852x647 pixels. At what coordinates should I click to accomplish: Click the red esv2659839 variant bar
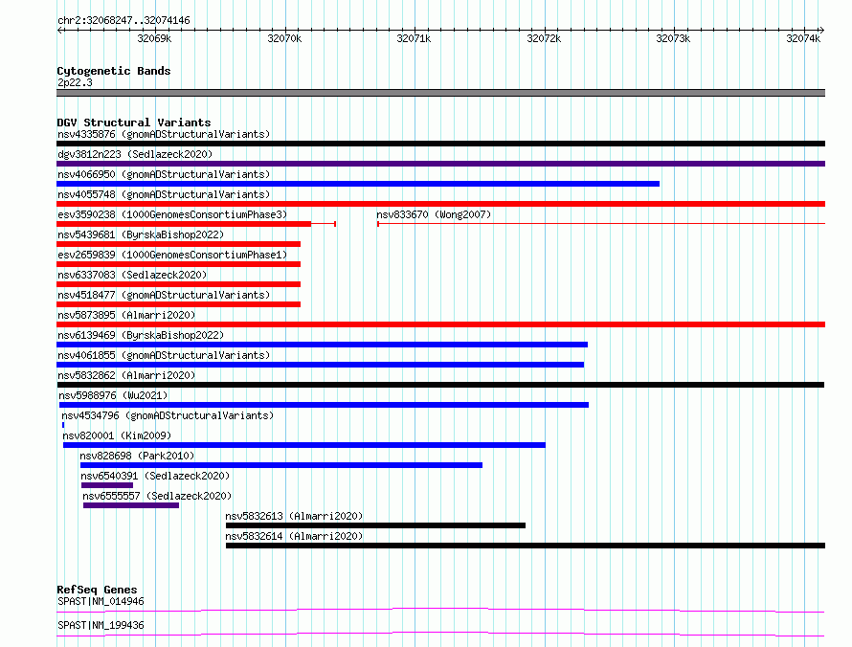pyautogui.click(x=178, y=264)
